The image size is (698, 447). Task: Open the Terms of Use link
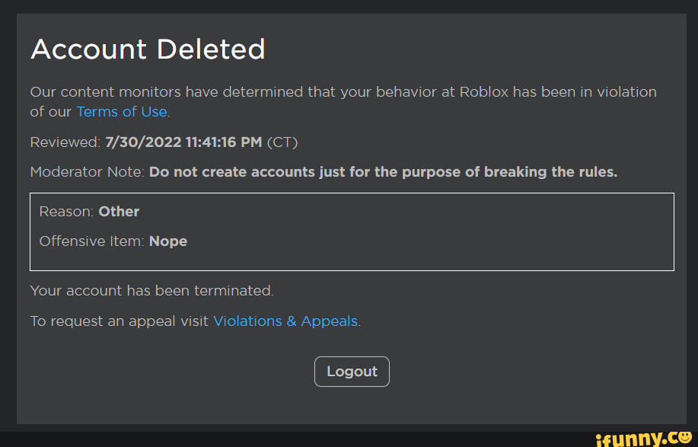point(122,112)
